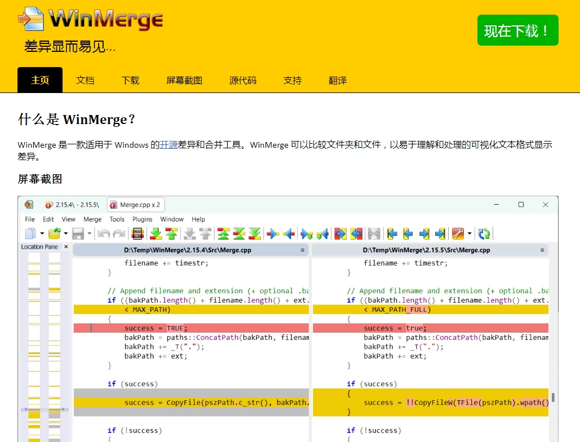
Task: Click the Undo arrow toolbar icon
Action: (x=103, y=233)
